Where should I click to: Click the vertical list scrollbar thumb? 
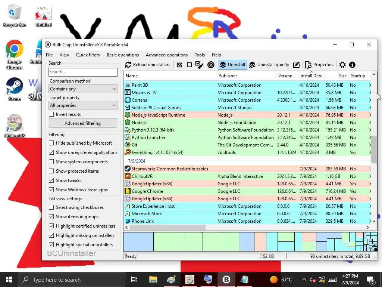pyautogui.click(x=374, y=149)
